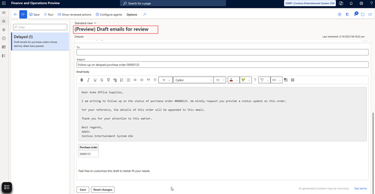Open the app launcher waffle menu
The height and width of the screenshot is (194, 375).
4,3
